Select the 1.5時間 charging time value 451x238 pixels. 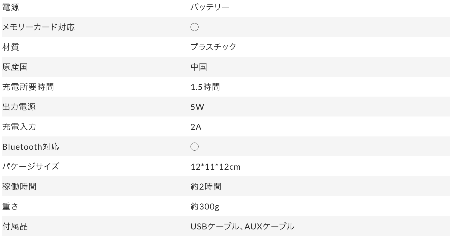click(x=205, y=87)
